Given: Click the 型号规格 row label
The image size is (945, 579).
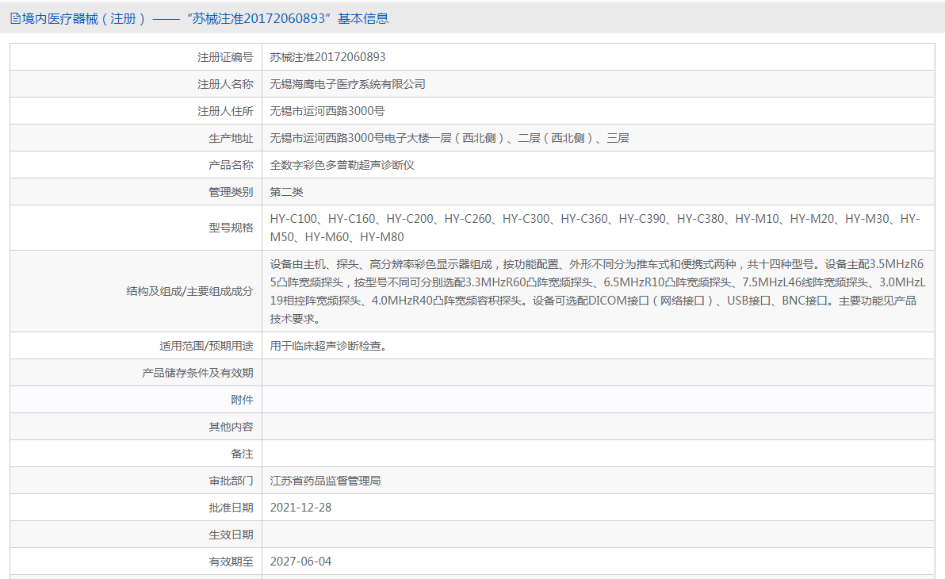Looking at the screenshot, I should pos(231,228).
